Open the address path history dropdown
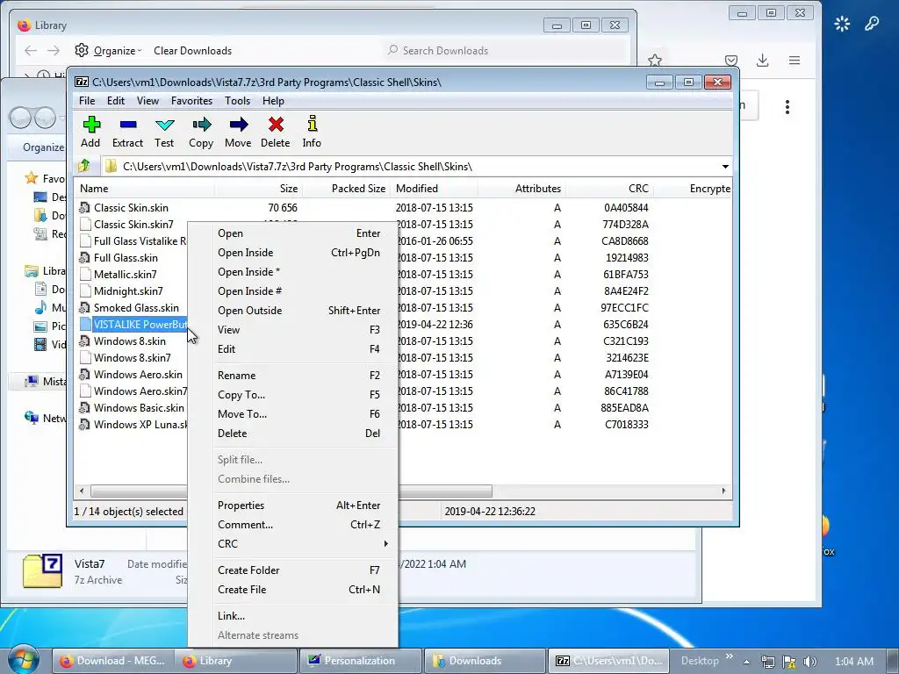 coord(725,167)
